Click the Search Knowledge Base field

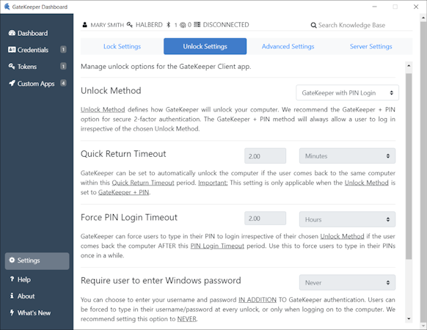tap(351, 26)
